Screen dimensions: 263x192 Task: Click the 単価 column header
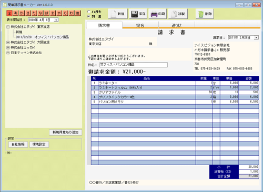(229, 78)
